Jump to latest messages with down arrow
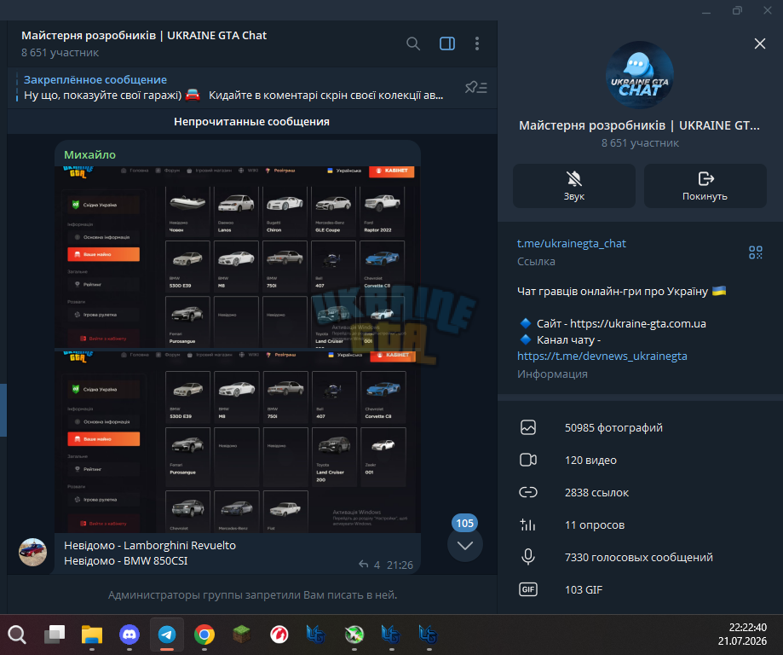The height and width of the screenshot is (655, 783). [x=465, y=545]
